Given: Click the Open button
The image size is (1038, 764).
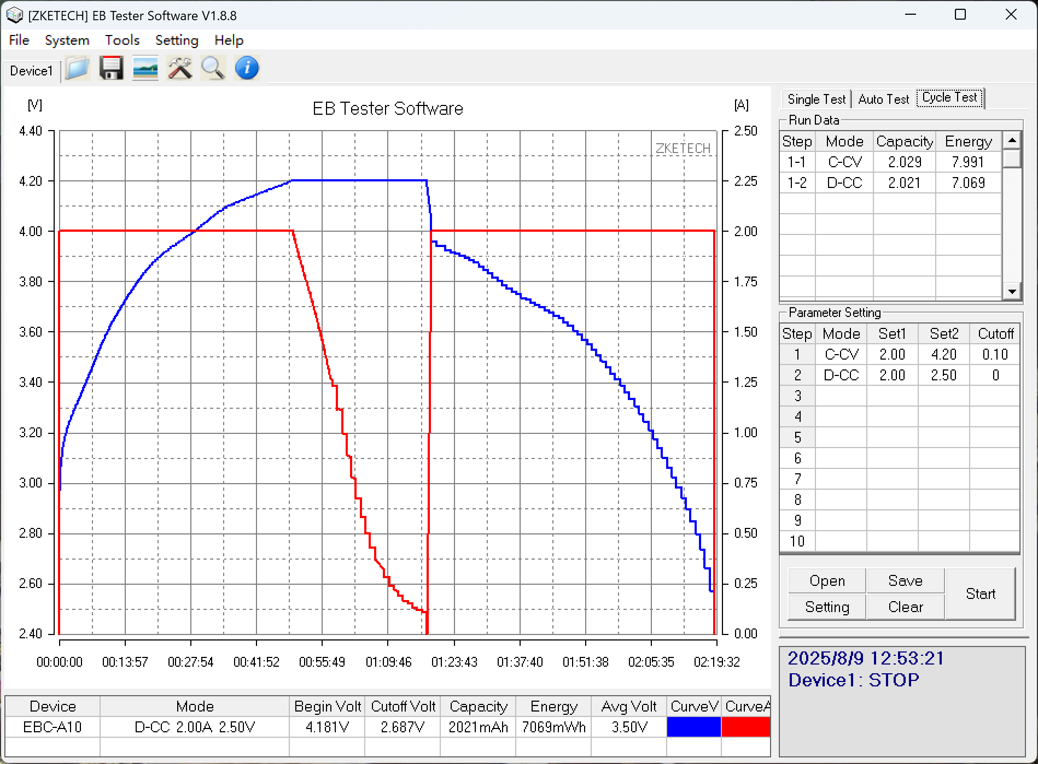Looking at the screenshot, I should click(x=827, y=581).
